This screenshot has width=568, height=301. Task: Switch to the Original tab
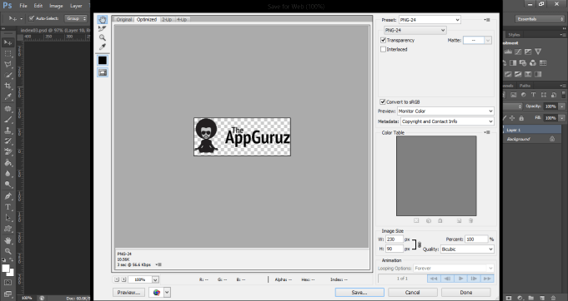coord(124,19)
